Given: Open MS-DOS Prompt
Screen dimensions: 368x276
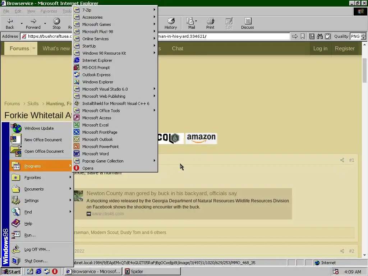Looking at the screenshot, I should [x=115, y=68].
